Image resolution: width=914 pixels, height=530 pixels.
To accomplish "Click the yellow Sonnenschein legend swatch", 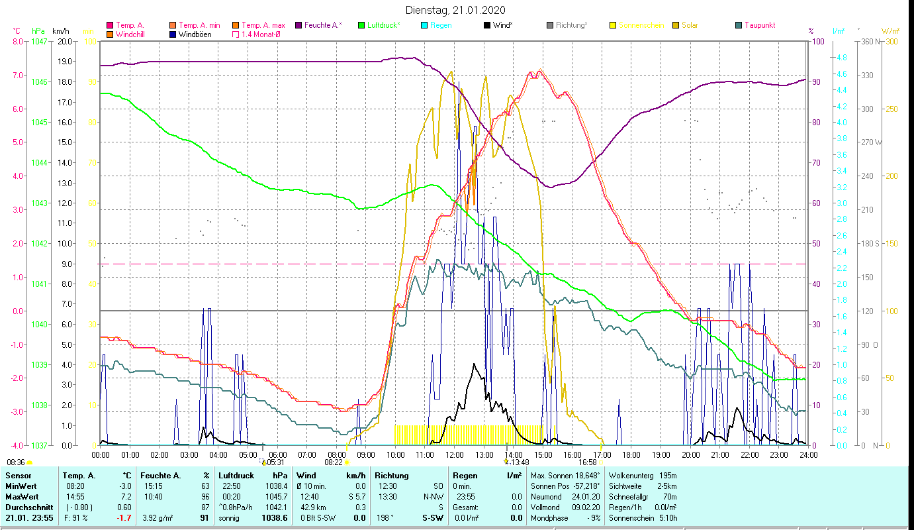I will coord(613,25).
